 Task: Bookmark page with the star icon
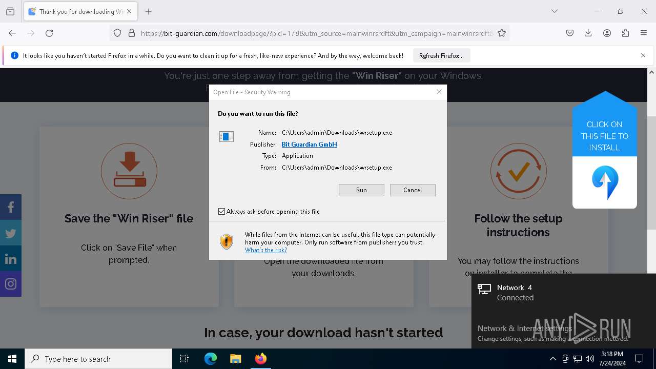[x=502, y=33]
